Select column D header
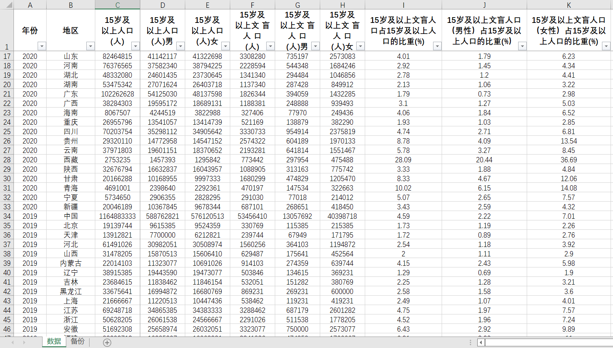Screen dimensions: 613x348 [x=163, y=5]
